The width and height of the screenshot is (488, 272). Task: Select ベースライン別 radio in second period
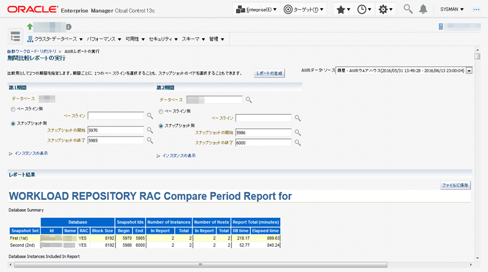161,111
